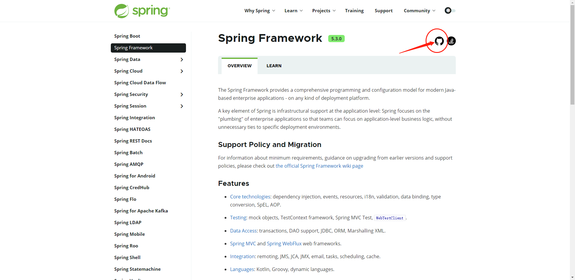Click the WebTestClient code label
The height and width of the screenshot is (280, 575).
tap(390, 218)
